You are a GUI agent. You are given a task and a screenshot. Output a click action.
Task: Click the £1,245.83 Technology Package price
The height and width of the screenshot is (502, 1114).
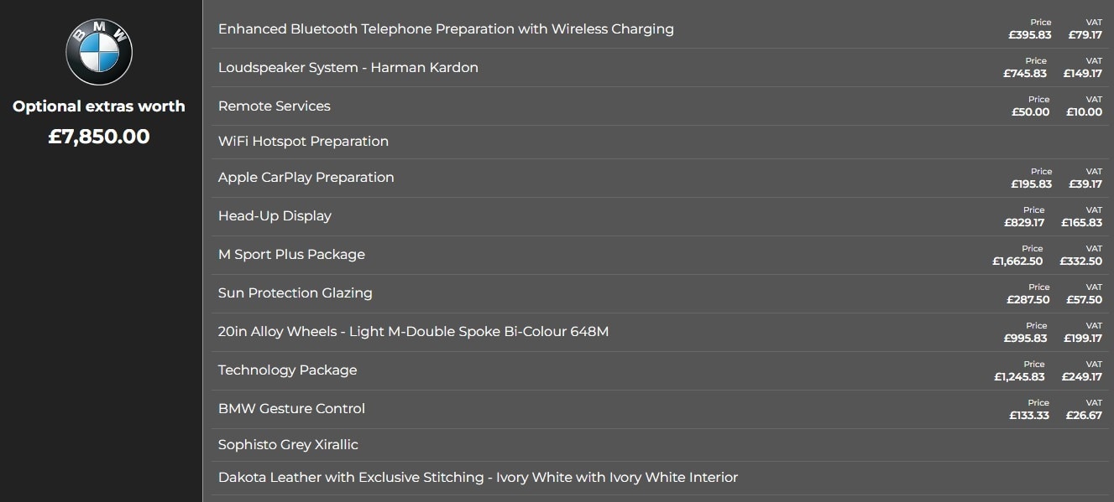(x=1018, y=377)
